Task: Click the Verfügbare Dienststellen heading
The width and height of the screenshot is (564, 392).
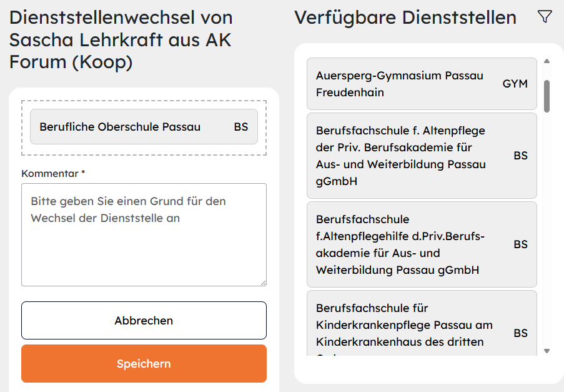Action: point(405,18)
